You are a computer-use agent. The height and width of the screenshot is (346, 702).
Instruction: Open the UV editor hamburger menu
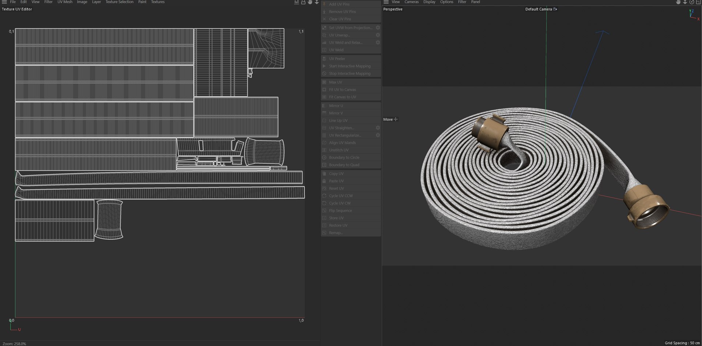click(4, 2)
